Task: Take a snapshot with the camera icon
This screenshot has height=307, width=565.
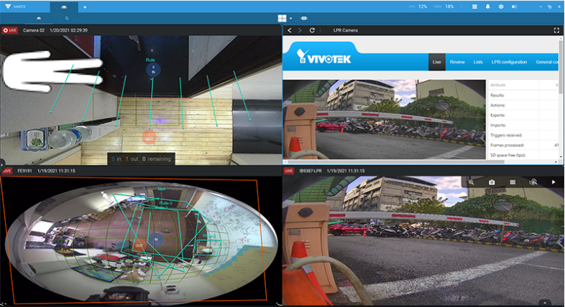Action: point(492,183)
